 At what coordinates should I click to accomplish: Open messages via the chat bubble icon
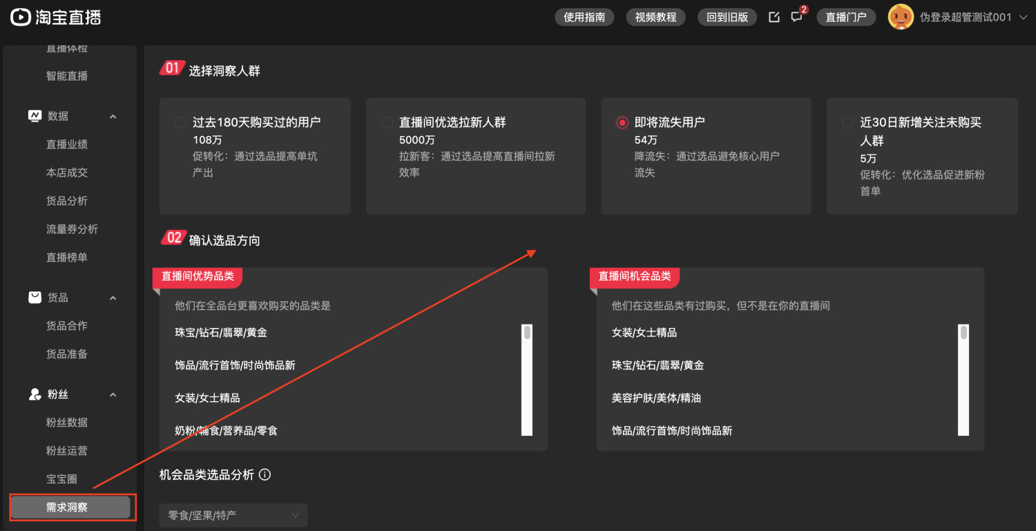click(x=796, y=17)
